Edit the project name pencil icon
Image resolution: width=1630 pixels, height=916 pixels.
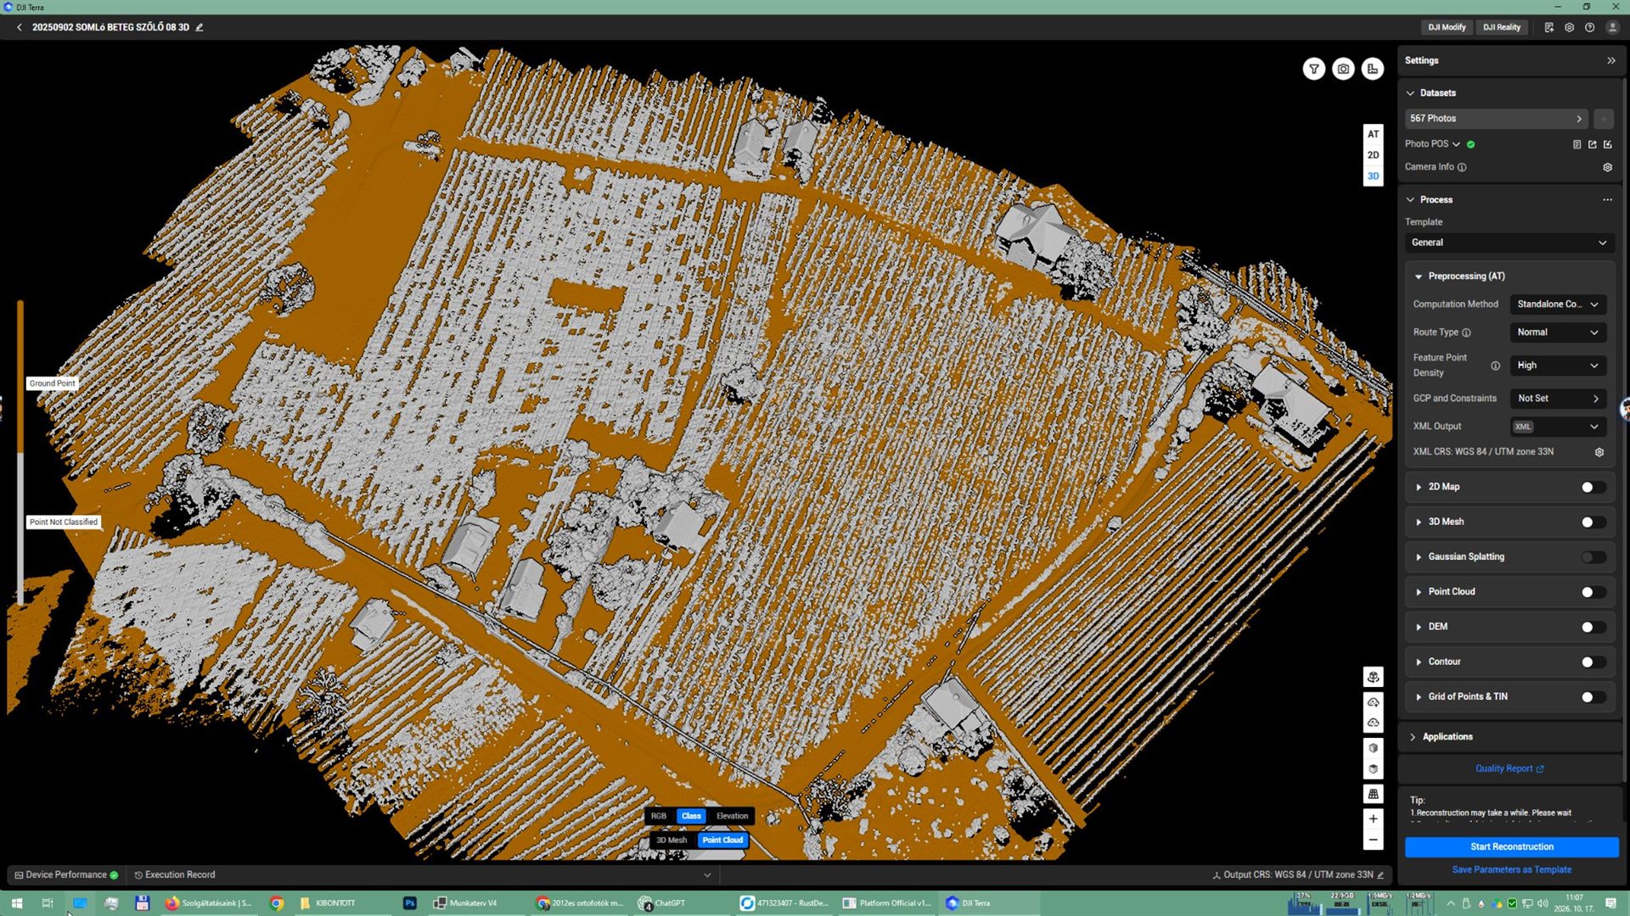pos(200,27)
